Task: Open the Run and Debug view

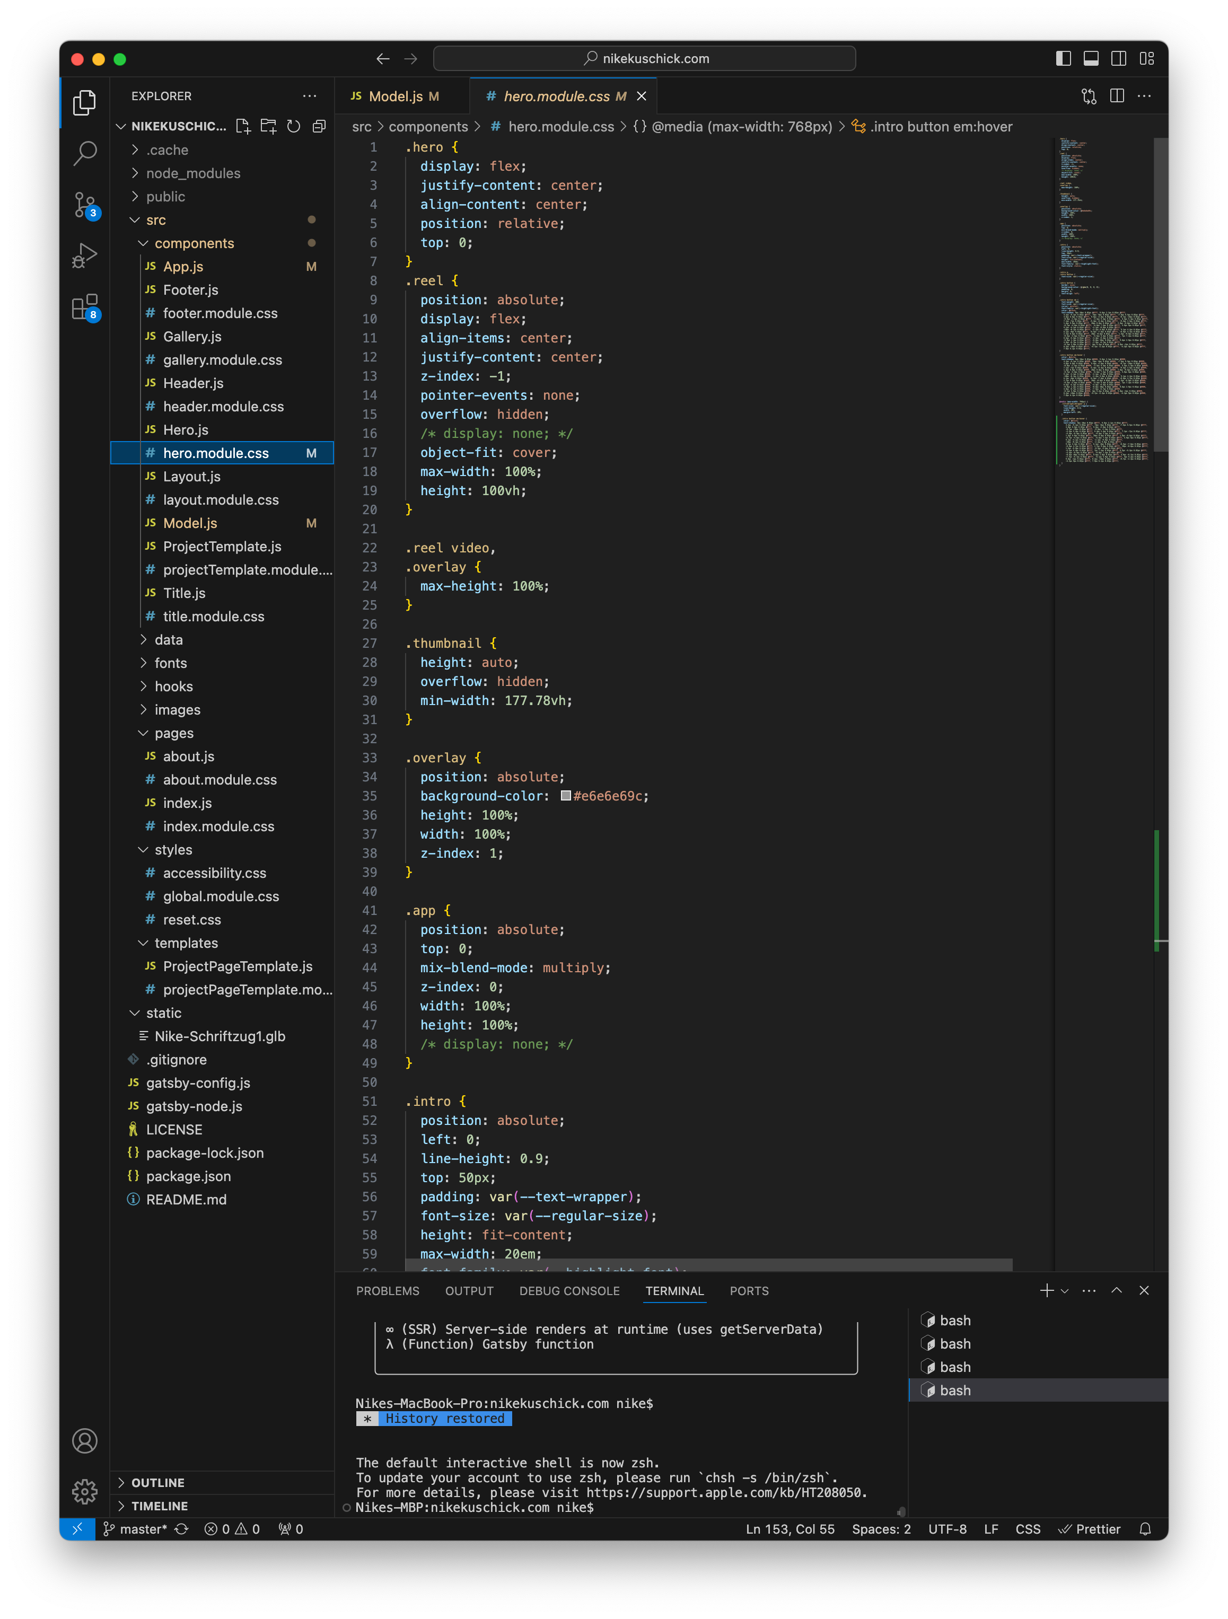Action: pos(85,256)
